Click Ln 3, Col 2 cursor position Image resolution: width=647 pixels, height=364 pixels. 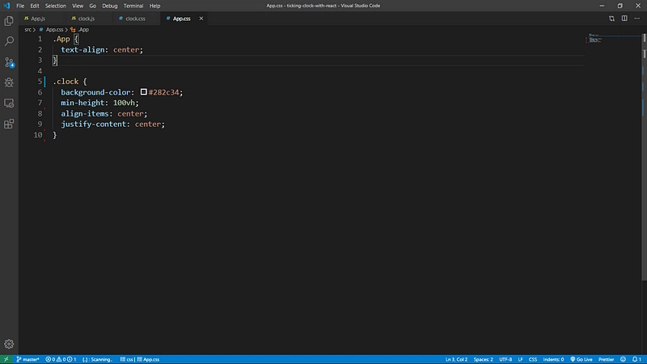pyautogui.click(x=456, y=359)
